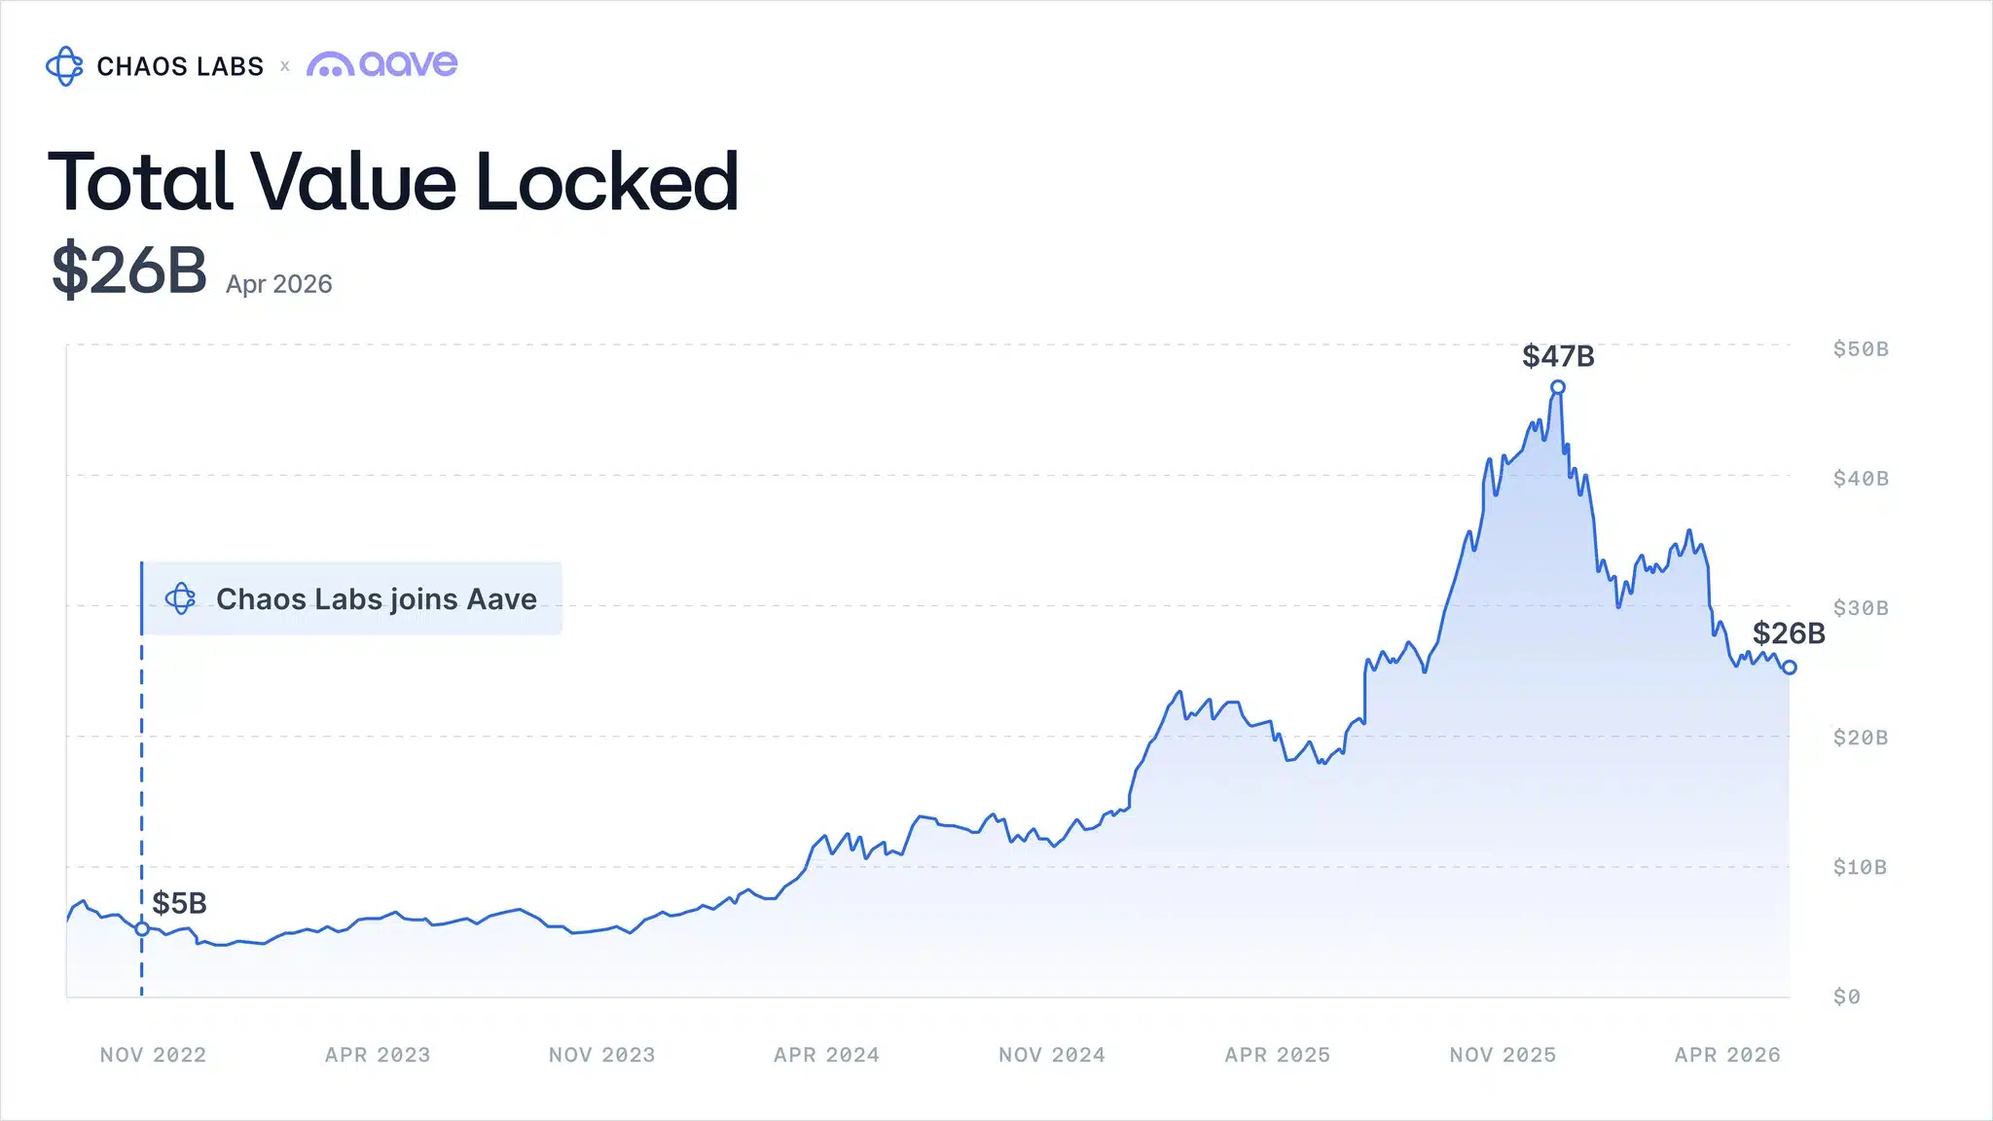1993x1121 pixels.
Task: Click the Aave ghost logo icon
Action: pos(330,65)
